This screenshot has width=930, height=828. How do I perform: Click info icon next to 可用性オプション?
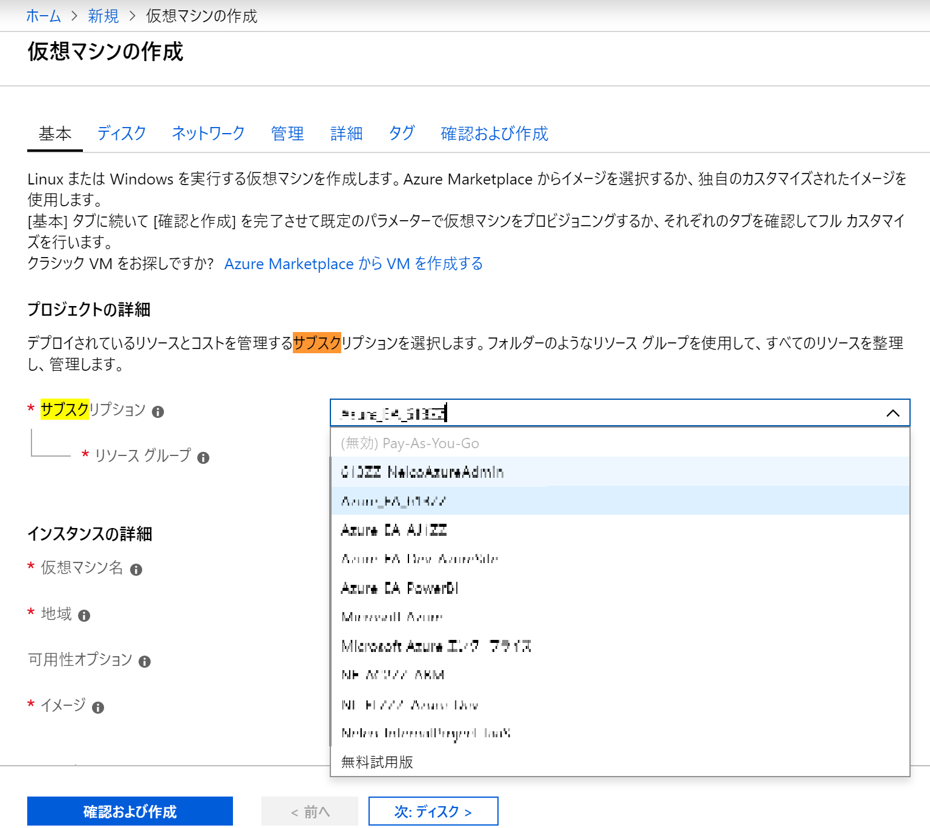(145, 662)
